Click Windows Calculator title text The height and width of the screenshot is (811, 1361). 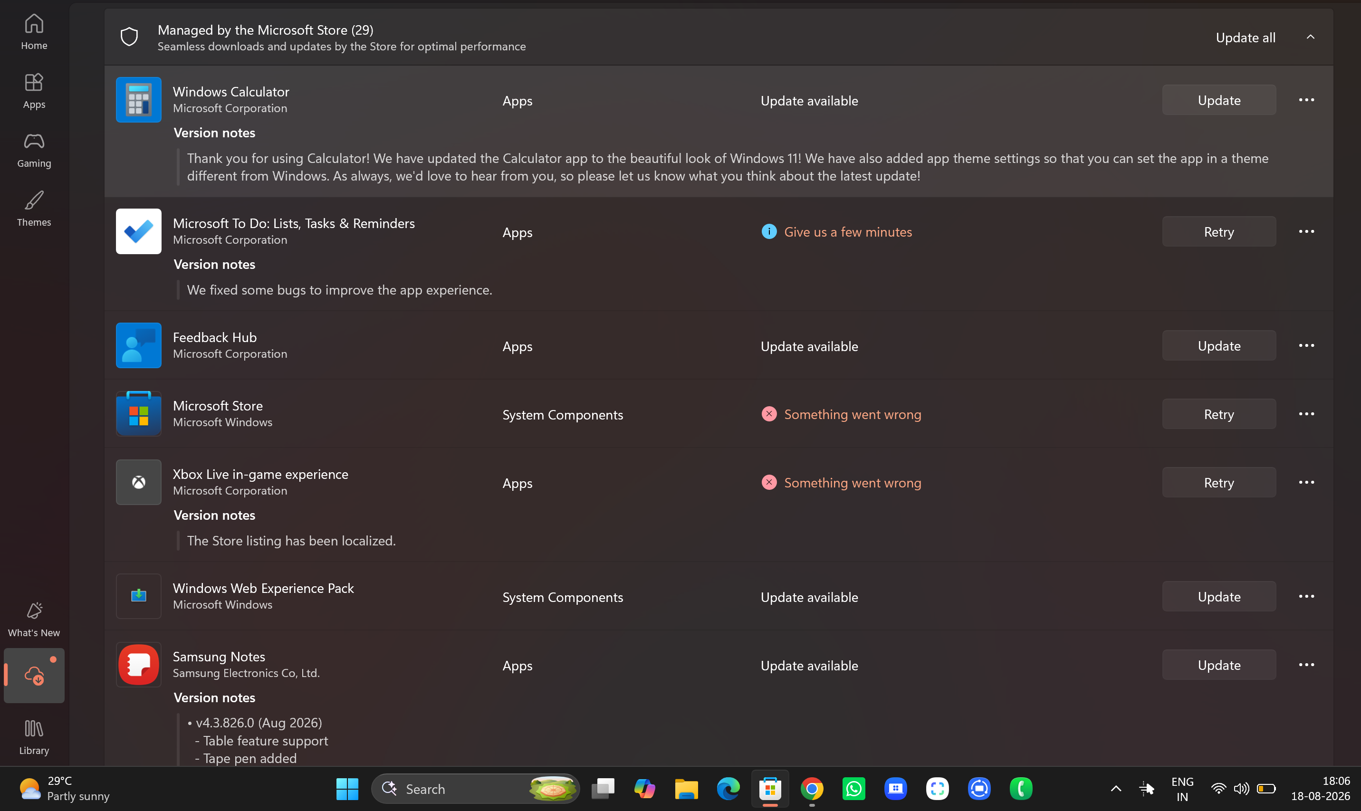[x=231, y=92]
